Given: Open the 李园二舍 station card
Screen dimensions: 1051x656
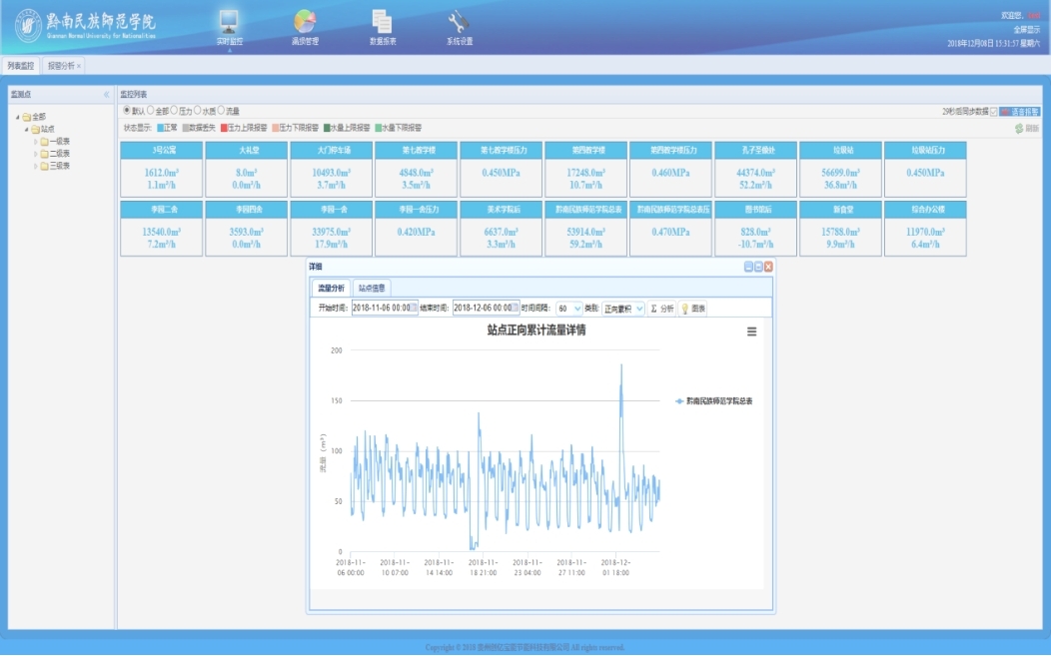Looking at the screenshot, I should point(162,228).
